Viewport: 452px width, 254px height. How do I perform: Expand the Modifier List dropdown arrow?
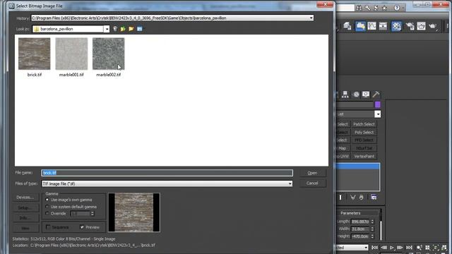click(378, 114)
